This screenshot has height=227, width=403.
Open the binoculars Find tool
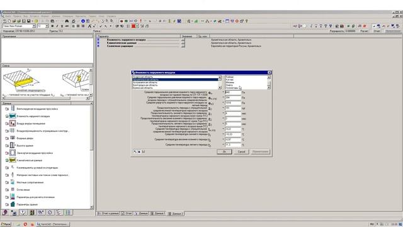coord(67,21)
